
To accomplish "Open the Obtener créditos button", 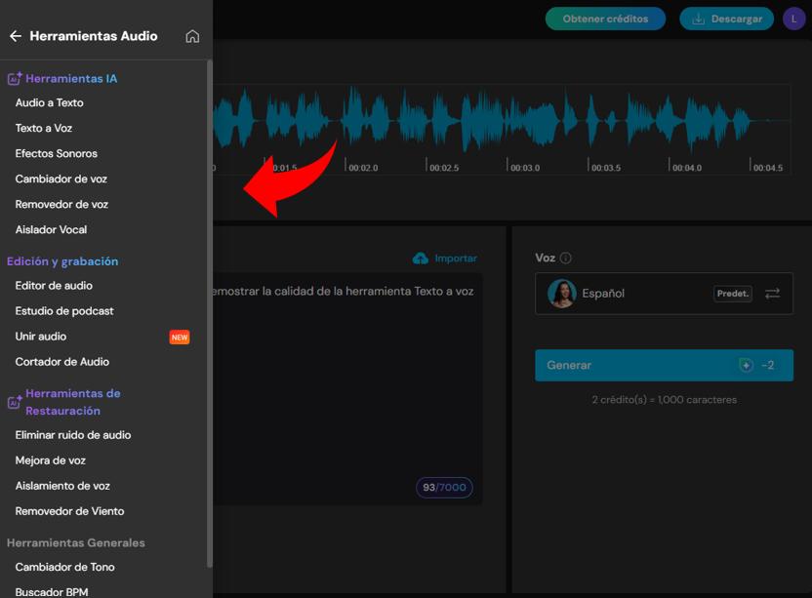I will click(x=605, y=18).
